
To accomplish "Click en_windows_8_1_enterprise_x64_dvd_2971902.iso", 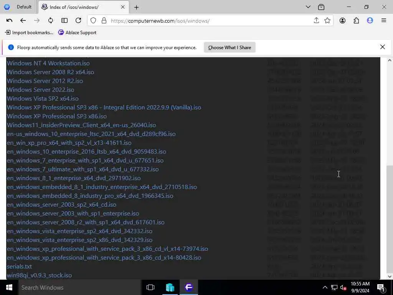I will point(74,178).
